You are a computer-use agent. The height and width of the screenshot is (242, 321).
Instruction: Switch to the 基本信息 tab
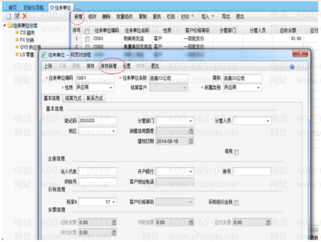pos(52,98)
